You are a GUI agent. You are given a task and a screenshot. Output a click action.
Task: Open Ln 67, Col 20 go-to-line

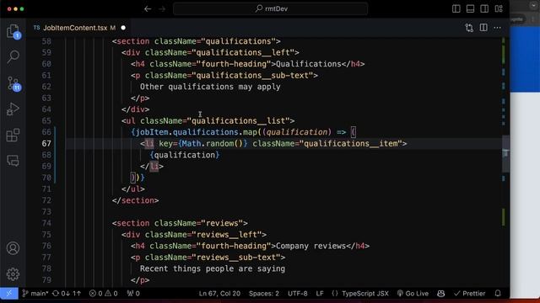pyautogui.click(x=219, y=294)
